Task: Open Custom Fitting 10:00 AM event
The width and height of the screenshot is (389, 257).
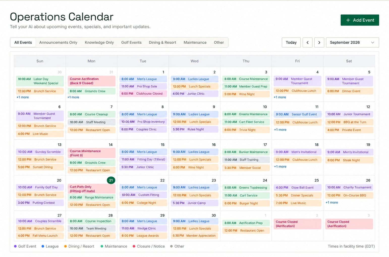Action: 143,195
